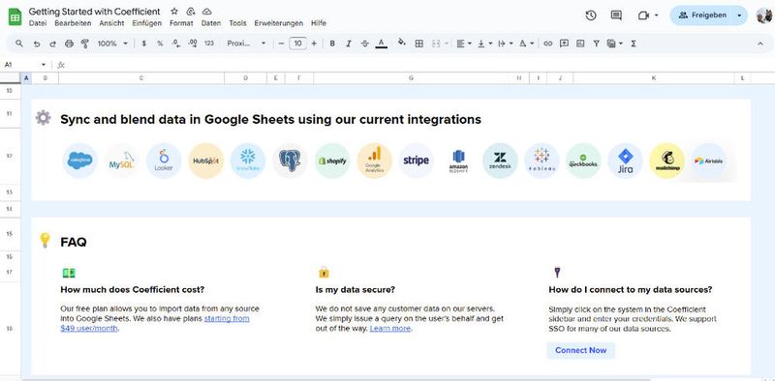Open the more number formats 123 menu

tap(209, 44)
